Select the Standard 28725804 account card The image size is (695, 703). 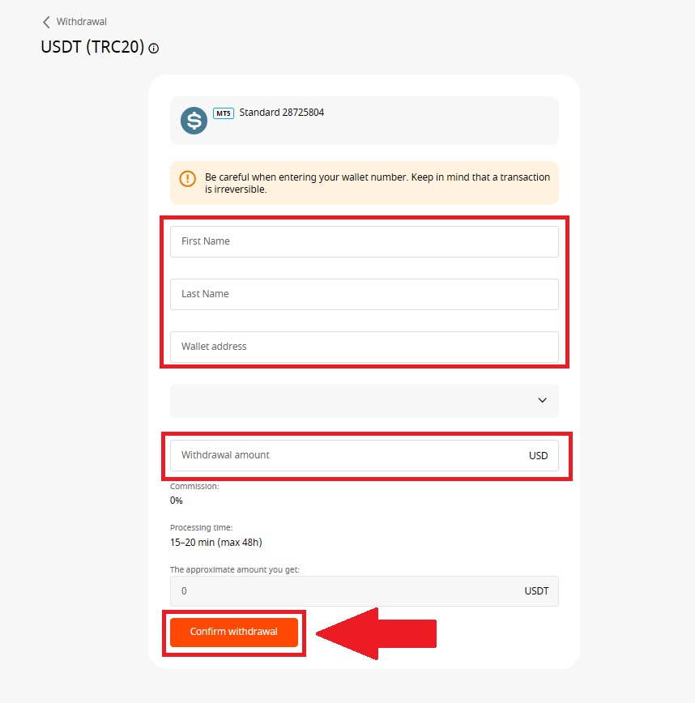(364, 120)
